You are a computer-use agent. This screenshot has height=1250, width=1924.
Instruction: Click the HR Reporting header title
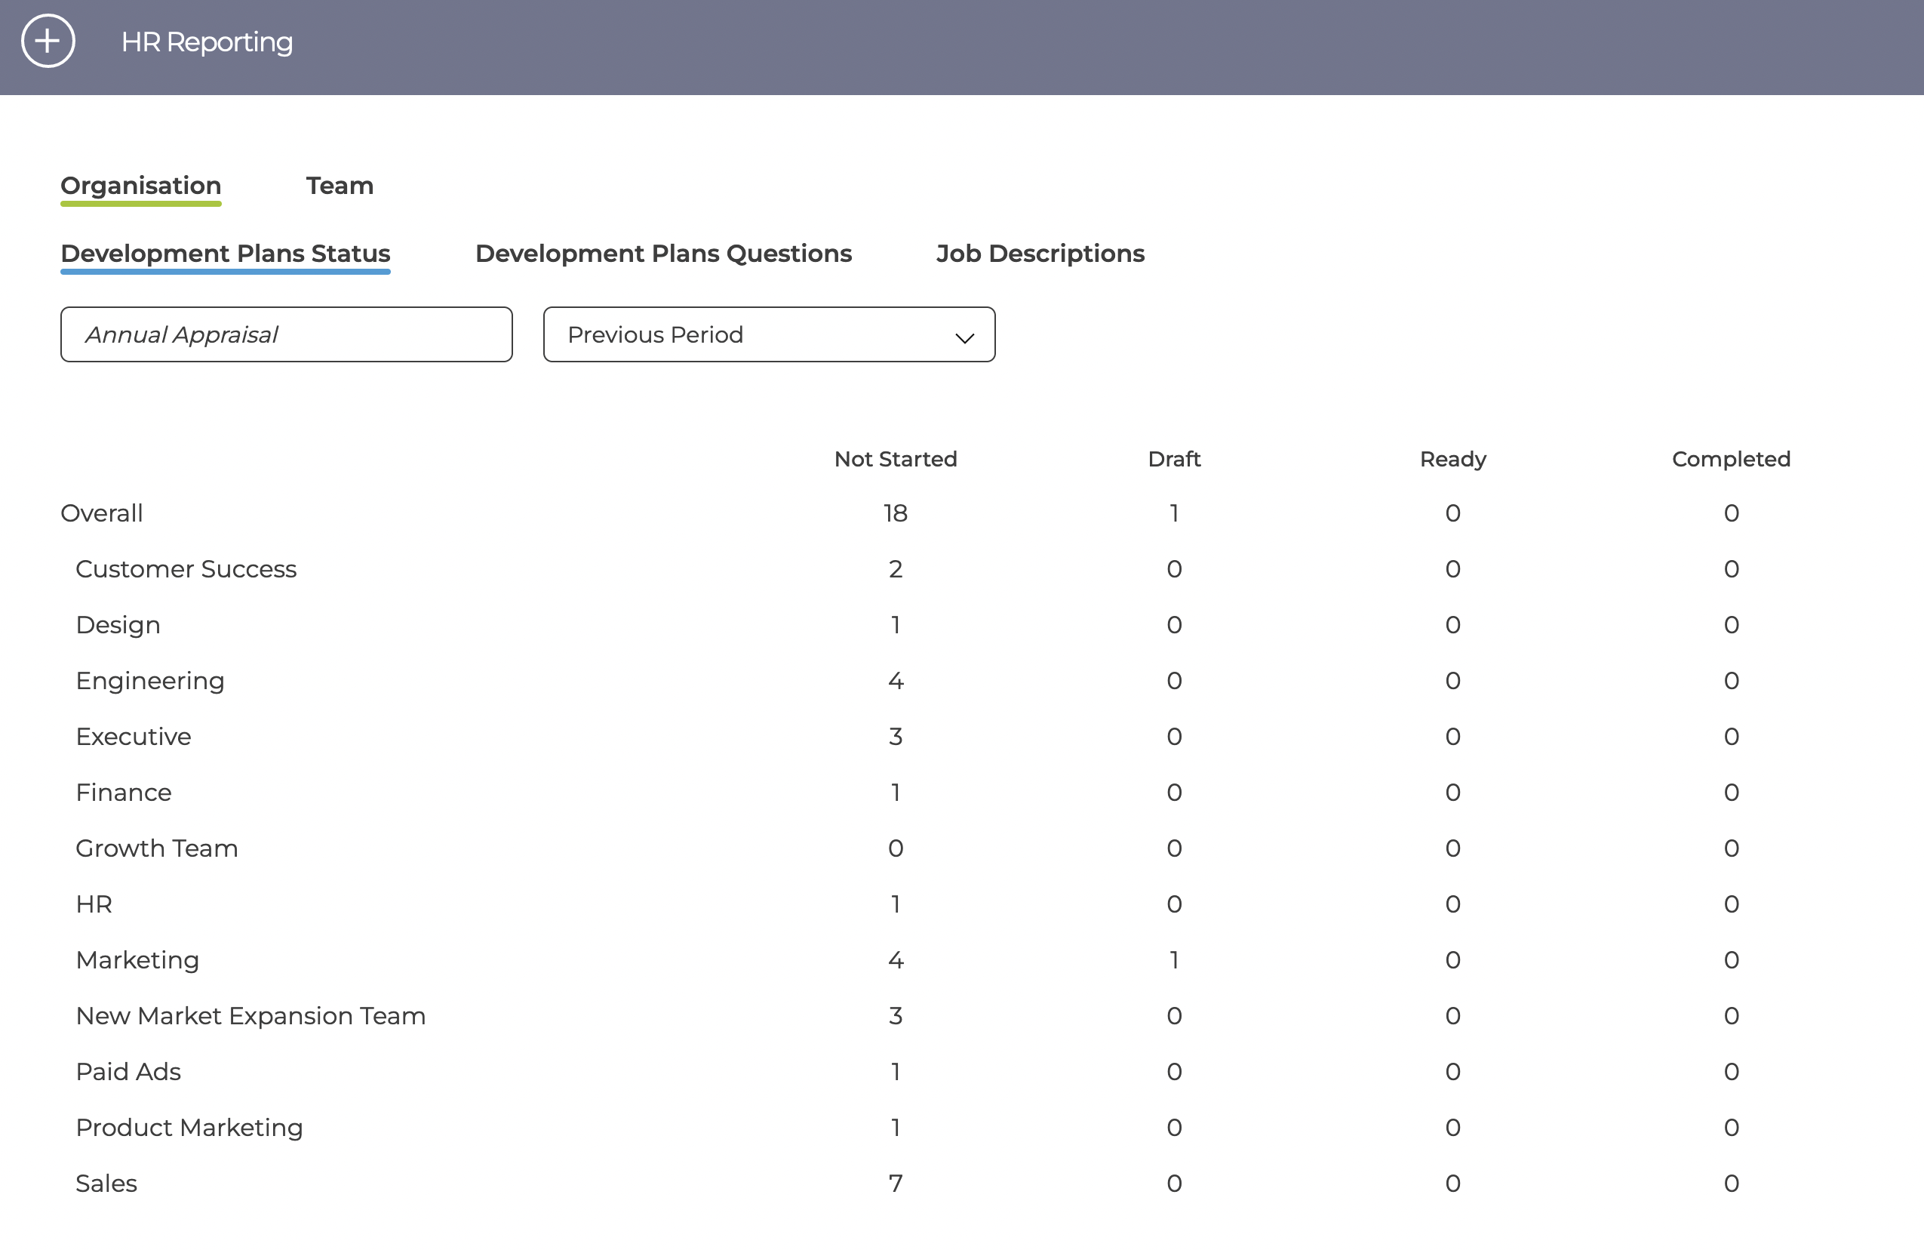(207, 42)
